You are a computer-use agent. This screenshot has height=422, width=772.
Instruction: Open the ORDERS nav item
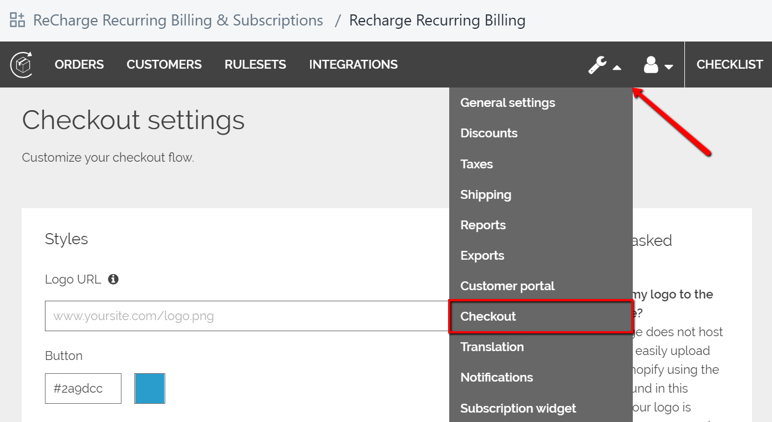(79, 64)
